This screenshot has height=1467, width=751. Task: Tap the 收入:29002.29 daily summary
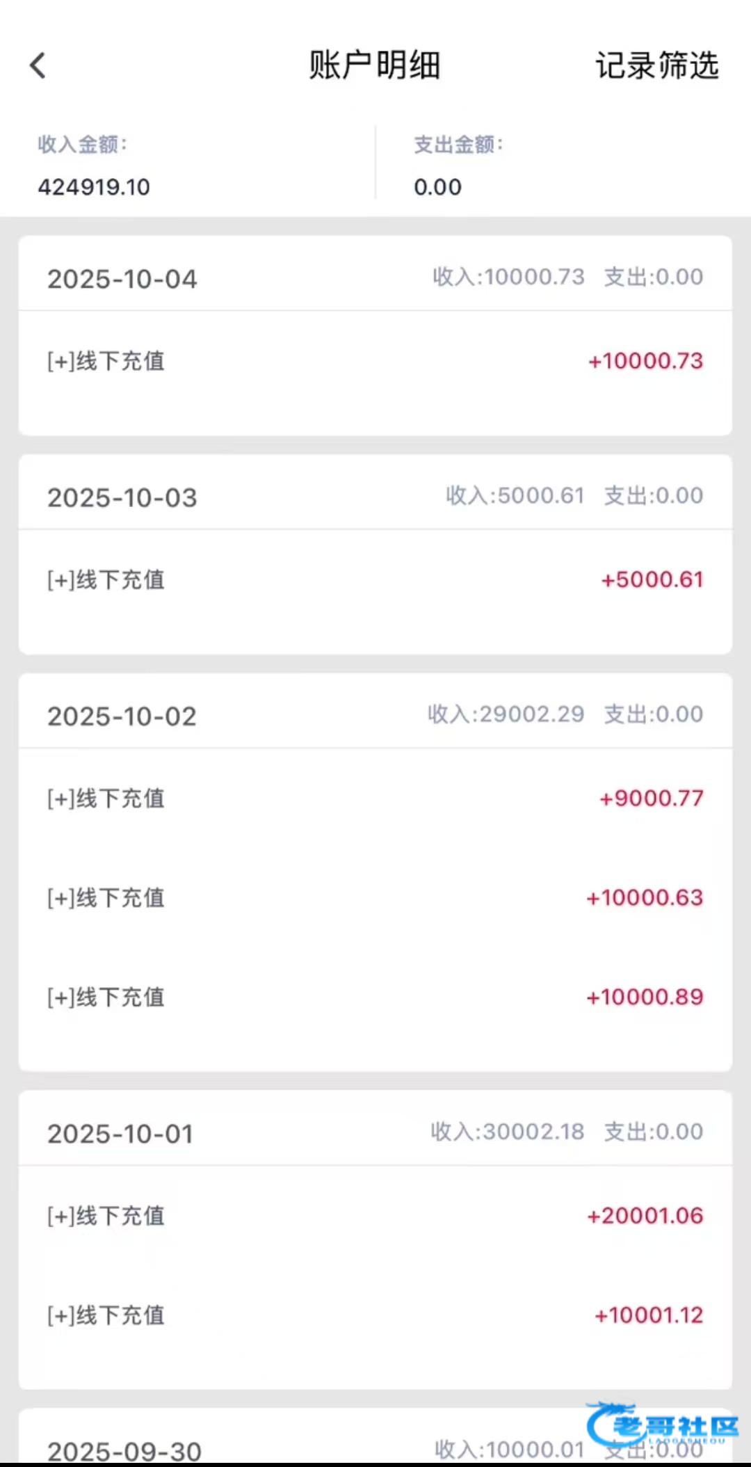[x=506, y=714]
